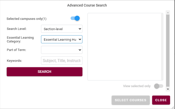
Task: Click the vertical scrollbar thumb
Action: pyautogui.click(x=168, y=50)
